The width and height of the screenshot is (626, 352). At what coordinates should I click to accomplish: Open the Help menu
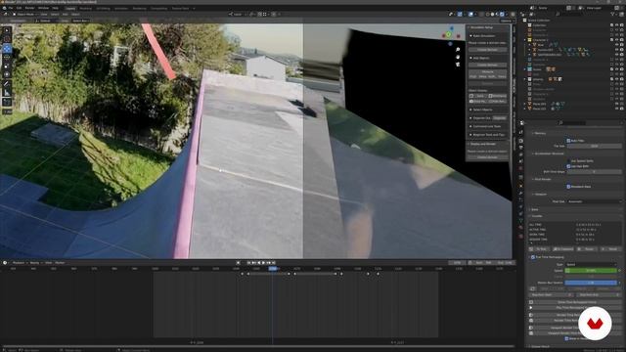[55, 8]
